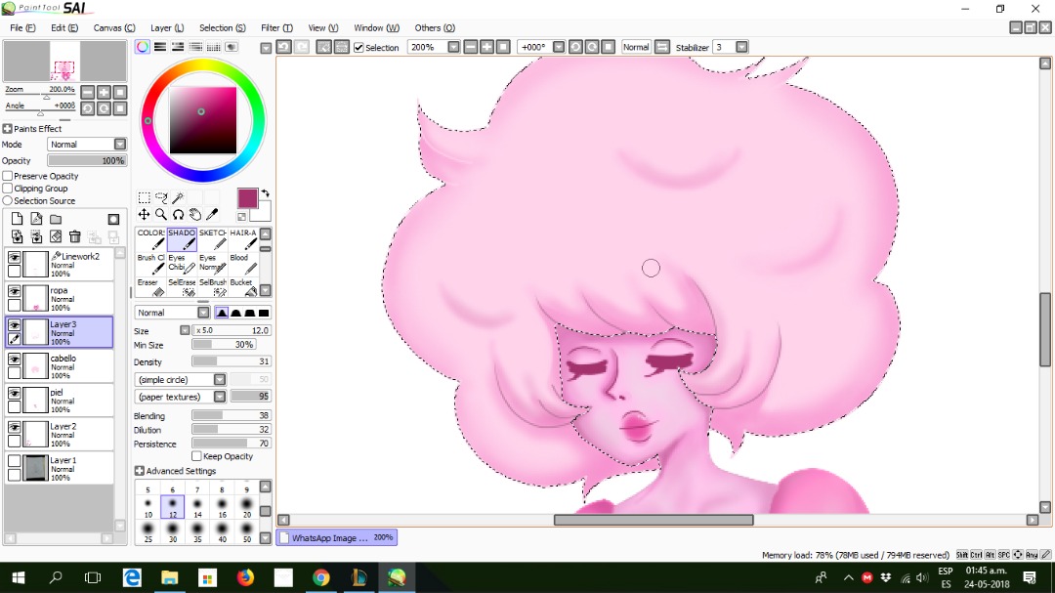This screenshot has height=593, width=1055.
Task: Flip the view horizontally
Action: click(662, 47)
